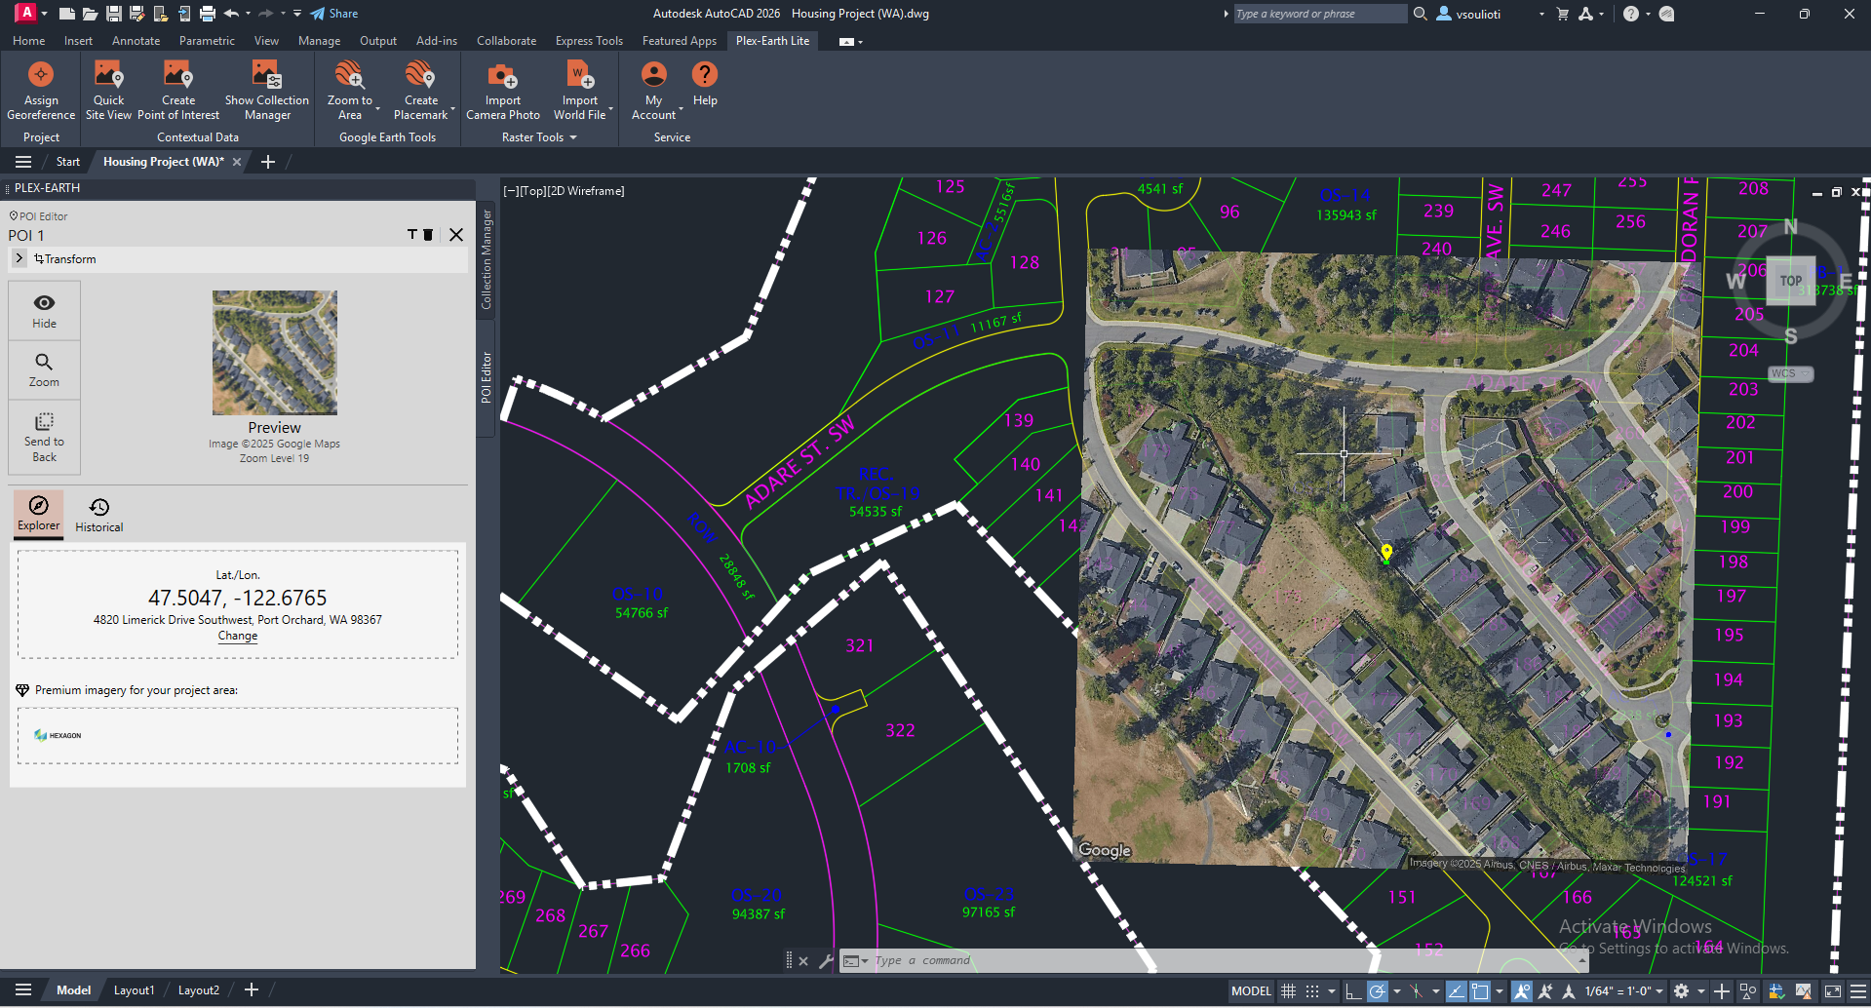Click the yellow placemark pin on the imagery

(x=1386, y=553)
